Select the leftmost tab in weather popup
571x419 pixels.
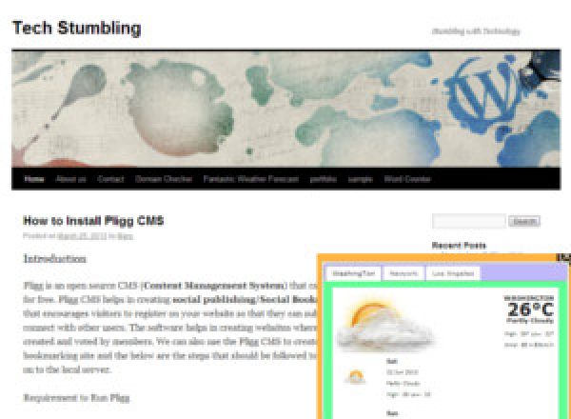tap(353, 273)
